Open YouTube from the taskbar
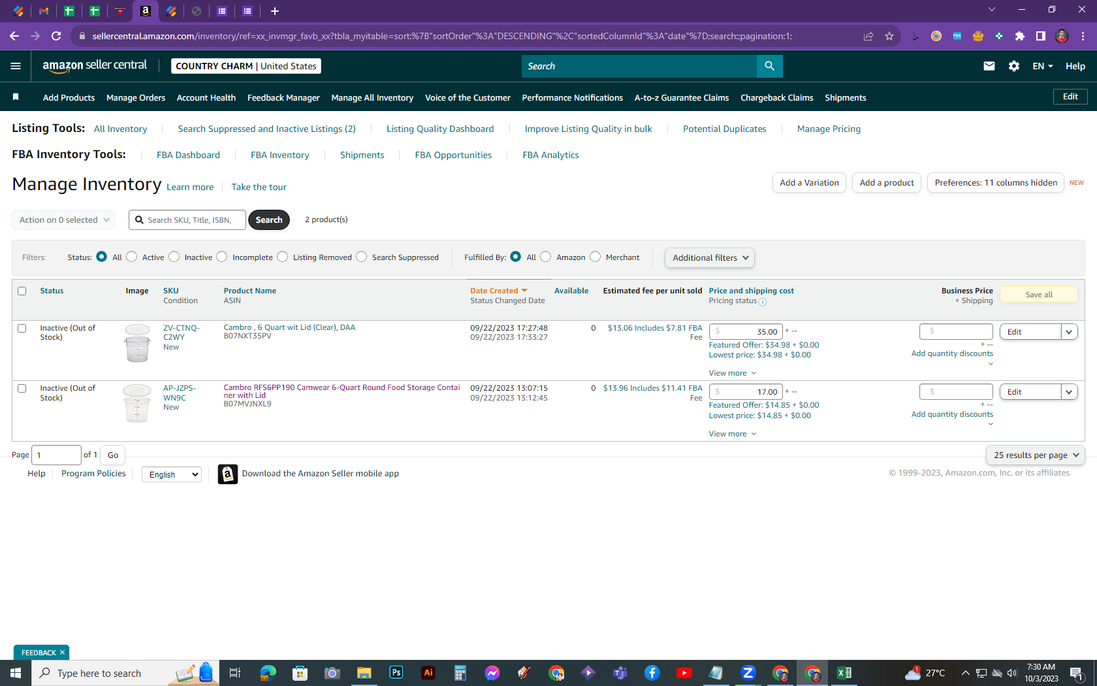Image resolution: width=1097 pixels, height=686 pixels. [684, 673]
